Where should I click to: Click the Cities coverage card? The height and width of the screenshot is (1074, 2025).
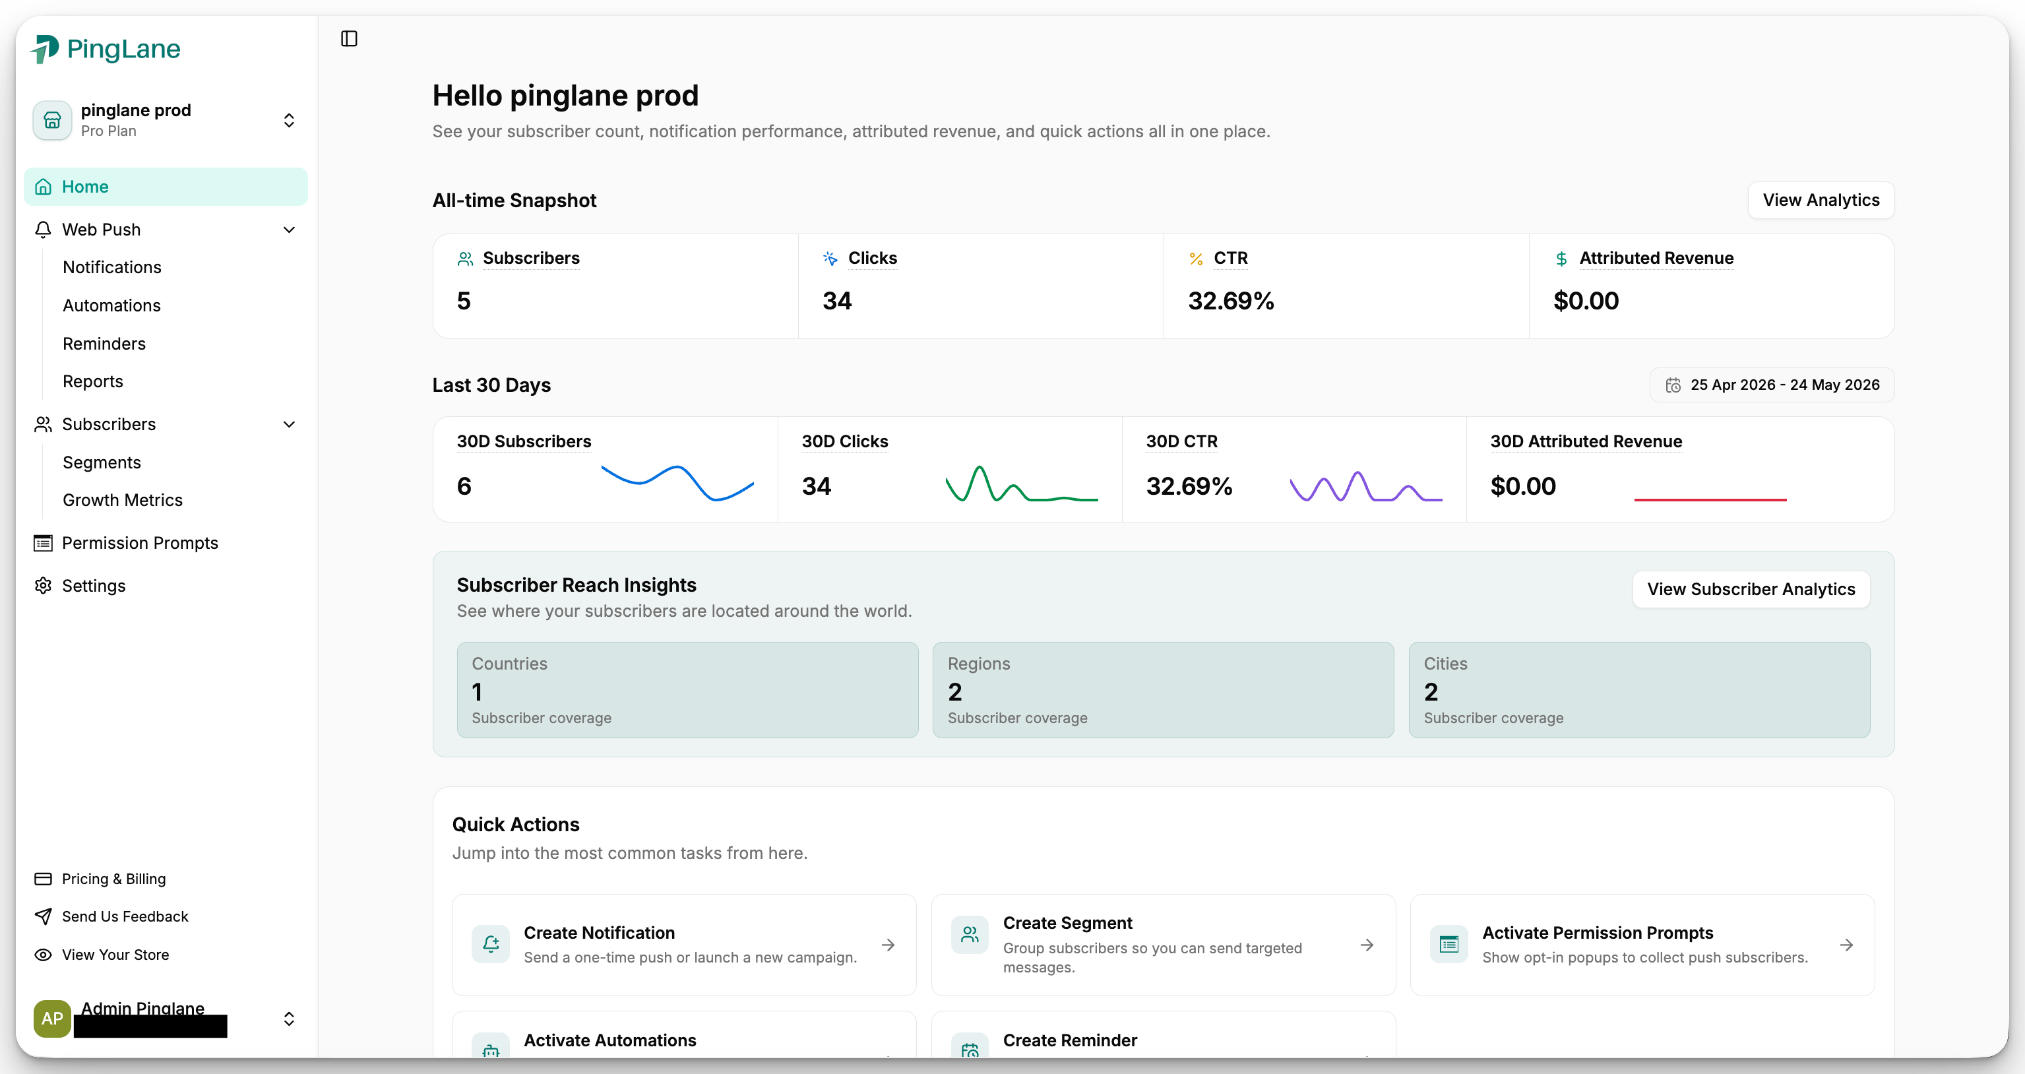point(1639,690)
